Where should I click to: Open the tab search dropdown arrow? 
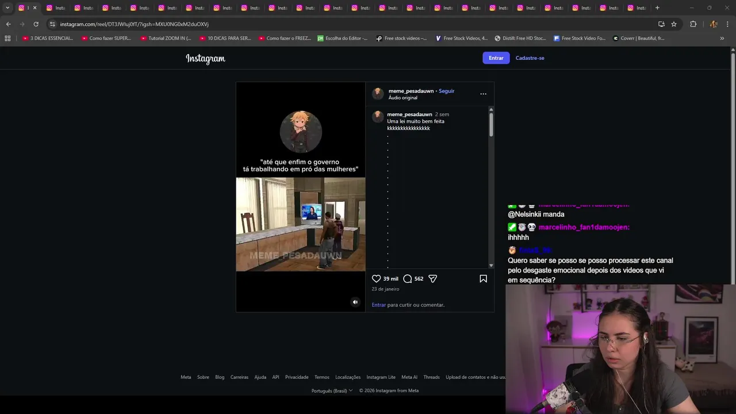(x=7, y=8)
